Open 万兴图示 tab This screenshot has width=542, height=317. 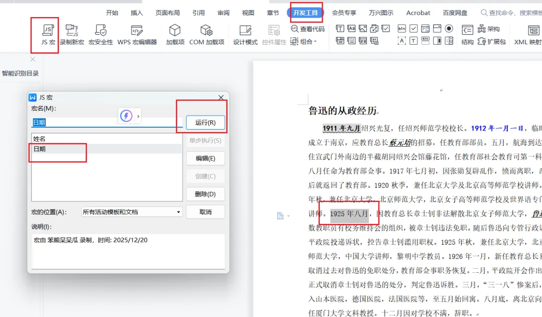click(x=381, y=13)
